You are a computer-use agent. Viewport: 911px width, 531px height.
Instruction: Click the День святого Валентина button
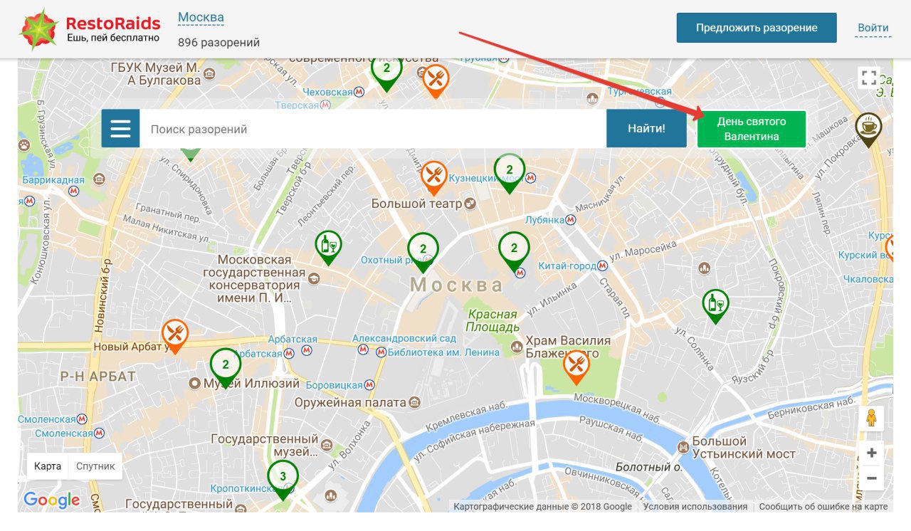752,129
